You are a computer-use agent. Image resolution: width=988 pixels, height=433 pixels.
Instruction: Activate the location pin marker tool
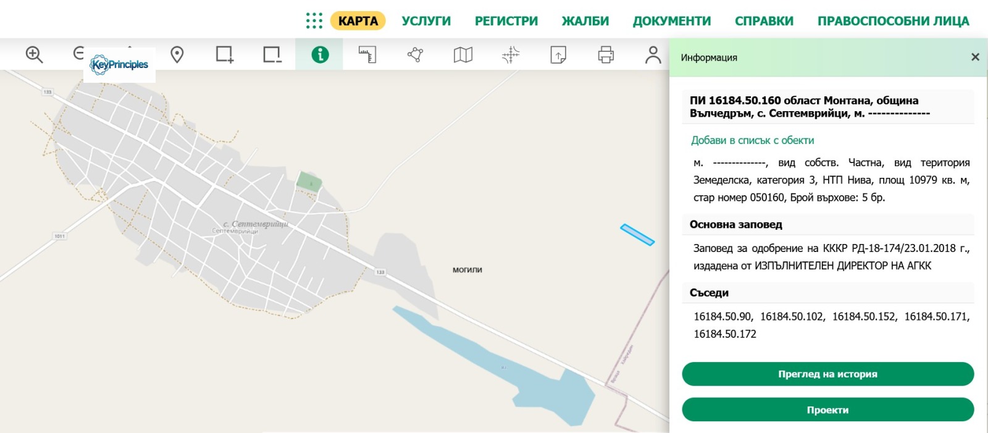[x=177, y=55]
